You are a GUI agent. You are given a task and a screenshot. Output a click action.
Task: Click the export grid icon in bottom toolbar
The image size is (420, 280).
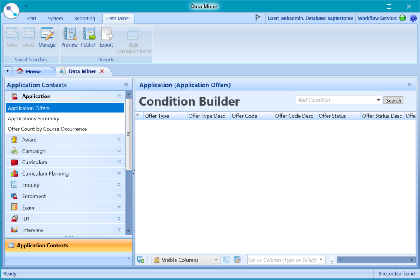point(140,259)
